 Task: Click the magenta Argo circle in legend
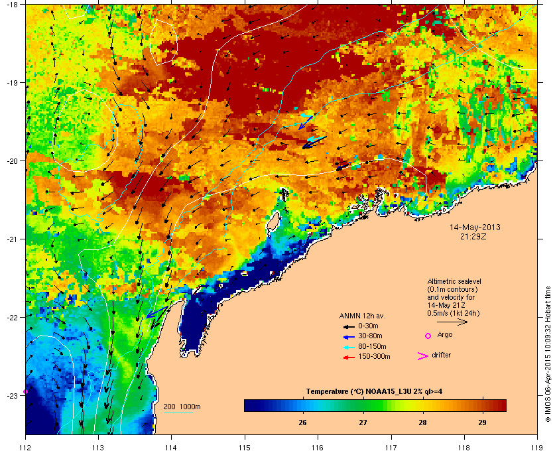(x=428, y=336)
